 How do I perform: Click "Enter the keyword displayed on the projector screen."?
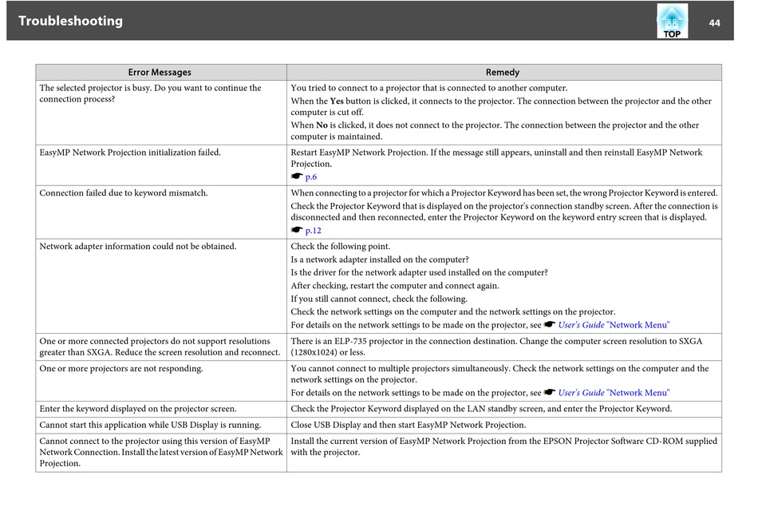point(138,409)
